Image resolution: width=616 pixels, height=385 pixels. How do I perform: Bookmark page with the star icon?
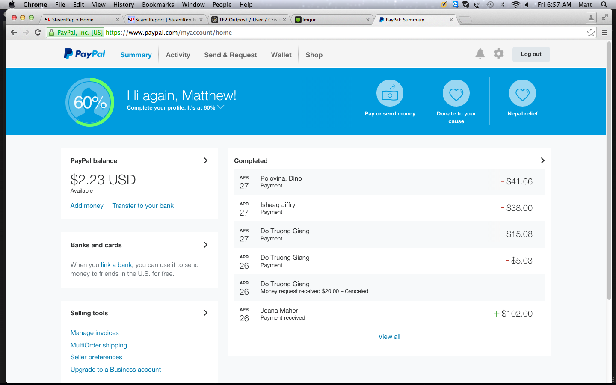591,33
